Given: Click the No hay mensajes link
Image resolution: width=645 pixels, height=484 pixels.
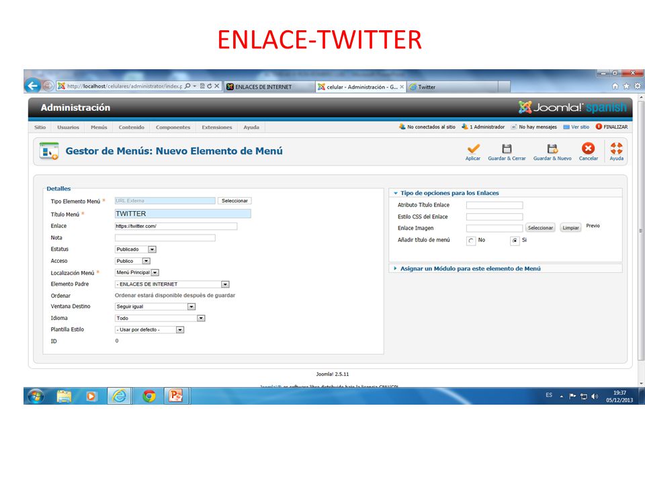Looking at the screenshot, I should point(534,127).
